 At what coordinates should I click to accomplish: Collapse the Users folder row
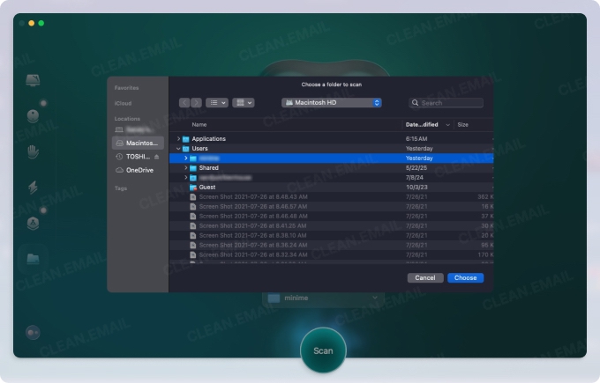point(178,148)
